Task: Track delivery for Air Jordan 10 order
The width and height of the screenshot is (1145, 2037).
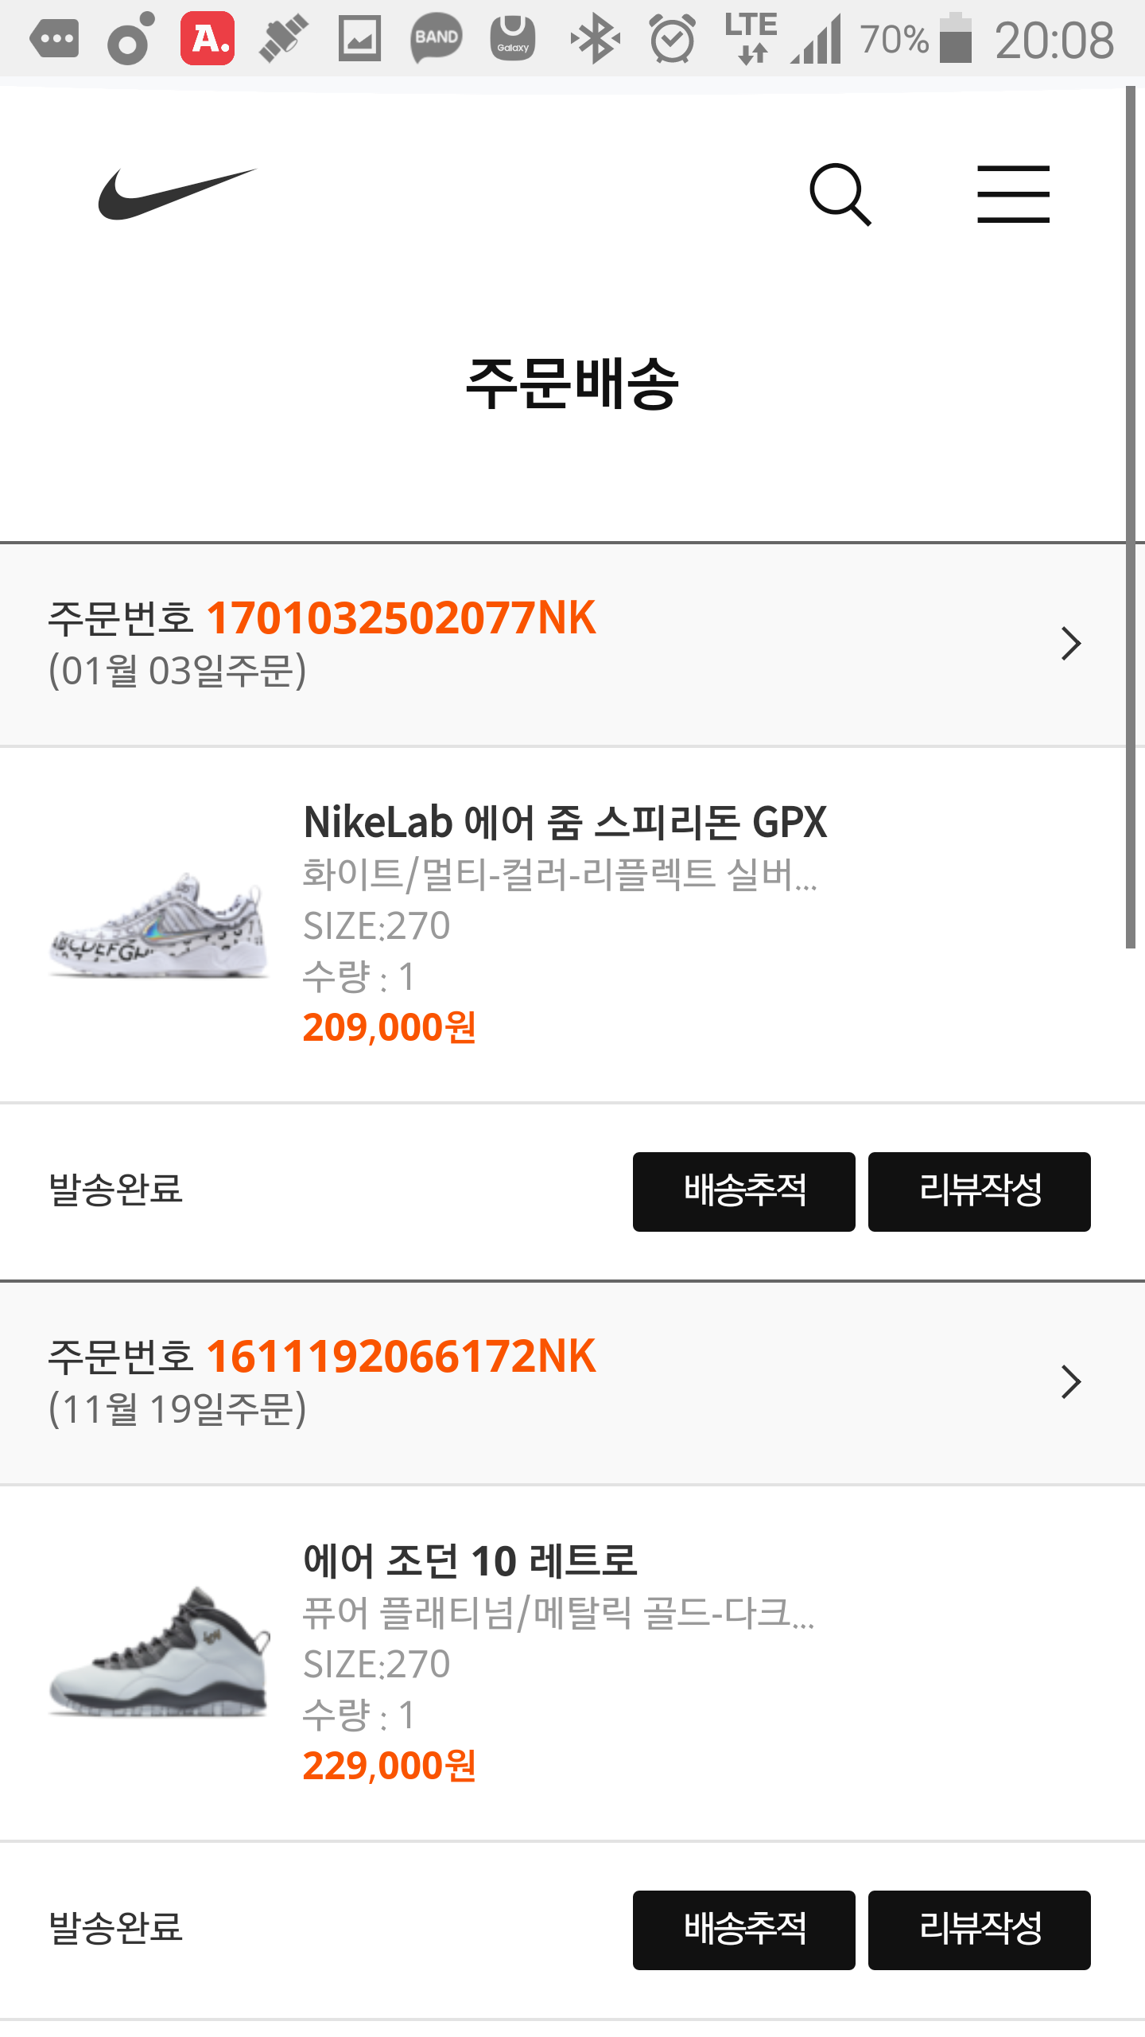Action: (743, 1930)
